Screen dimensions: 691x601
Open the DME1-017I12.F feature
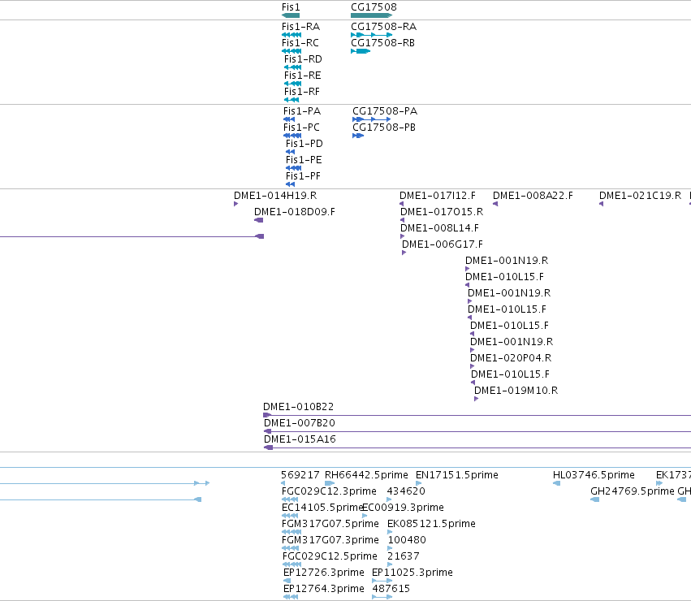pos(401,204)
